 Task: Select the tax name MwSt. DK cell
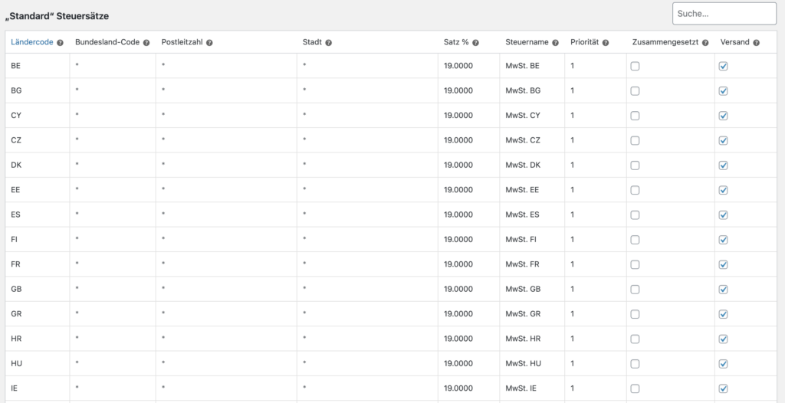[x=532, y=165]
